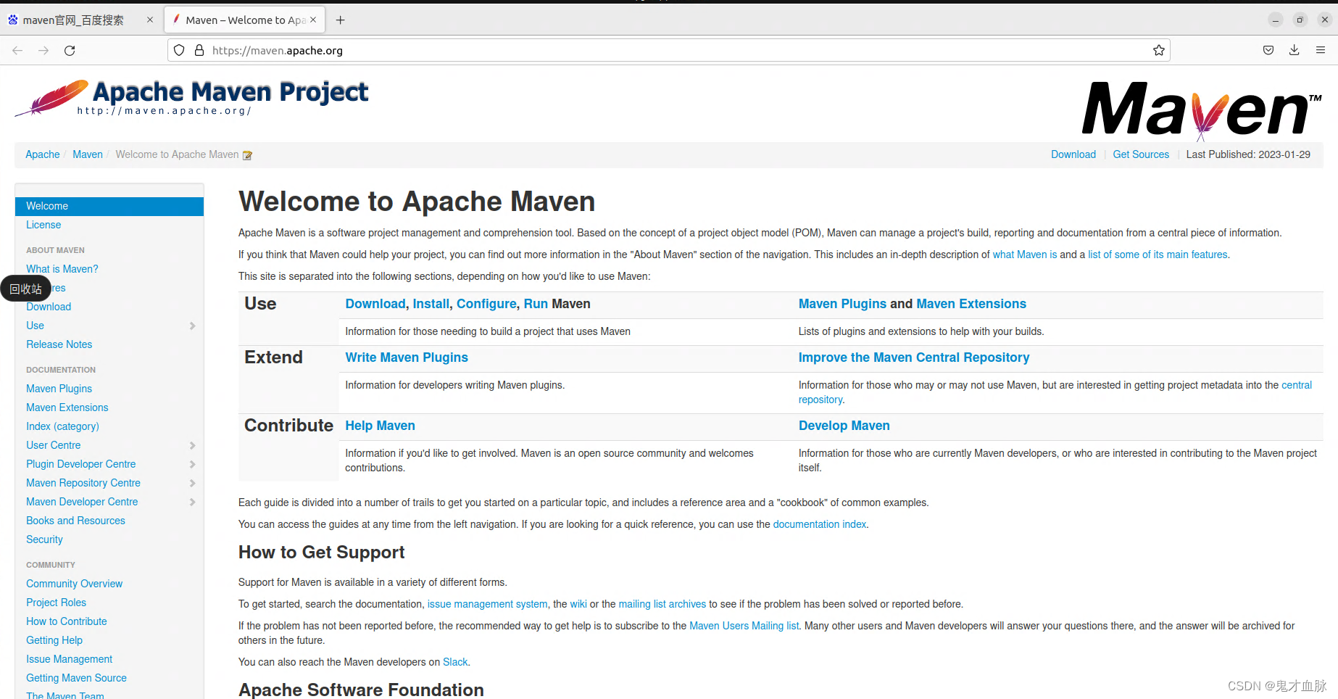Select the Maven – Welcome to Apache tab
1338x699 pixels.
[245, 20]
